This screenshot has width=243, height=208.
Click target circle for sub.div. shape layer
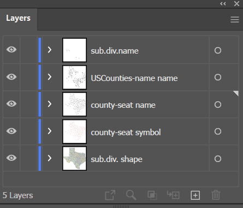[x=218, y=159]
